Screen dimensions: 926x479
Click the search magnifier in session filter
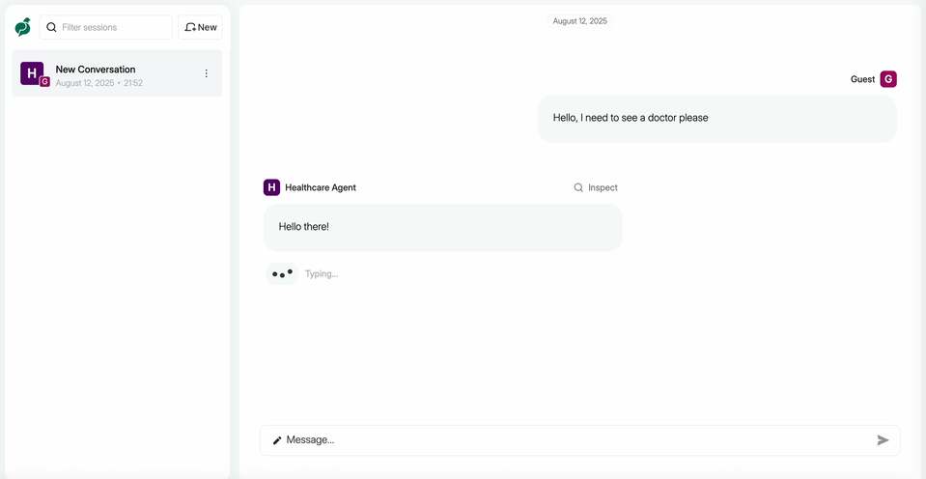pos(52,27)
